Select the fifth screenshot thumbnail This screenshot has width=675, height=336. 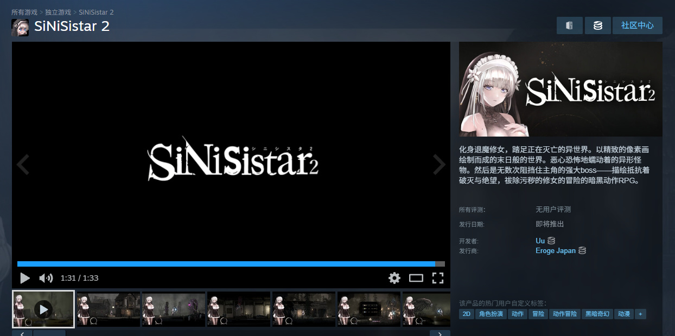tap(304, 309)
